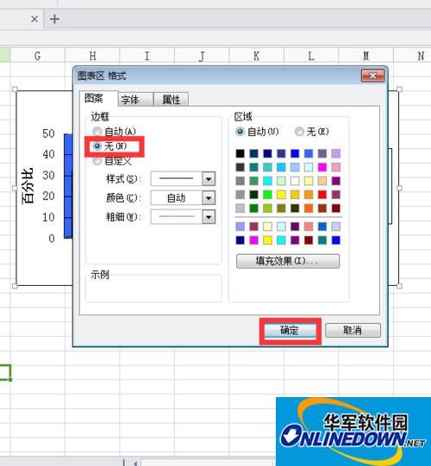Close the current document tab

tap(34, 19)
